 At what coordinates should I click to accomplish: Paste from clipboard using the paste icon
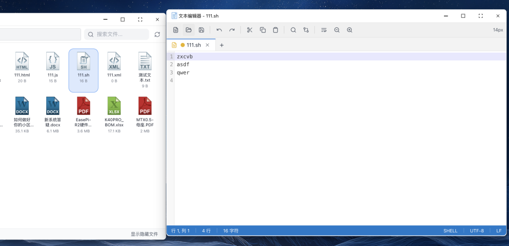point(275,30)
